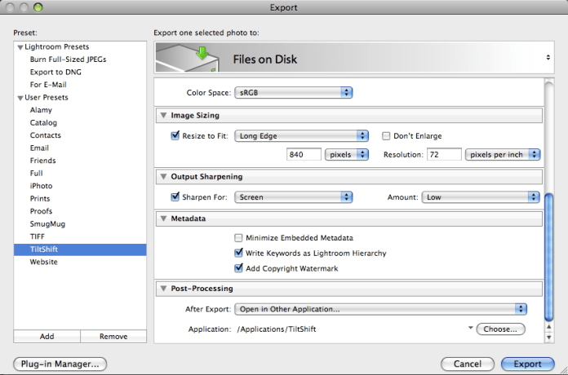Collapse the User Presets group
This screenshot has height=375, width=568.
click(x=20, y=98)
